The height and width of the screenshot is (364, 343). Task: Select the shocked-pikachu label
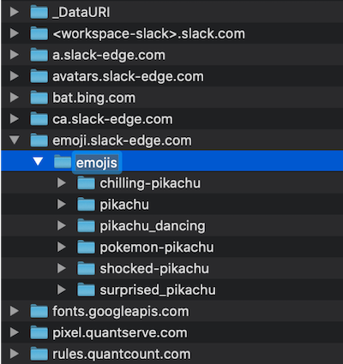point(154,269)
